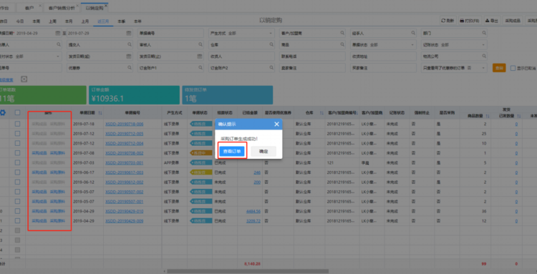Click square icon beside 高级搜索 link
Image resolution: width=537 pixels, height=274 pixels.
pos(24,79)
